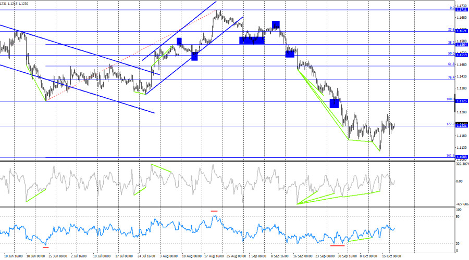Click the 15 Oct 08:00 date label

tap(391, 256)
